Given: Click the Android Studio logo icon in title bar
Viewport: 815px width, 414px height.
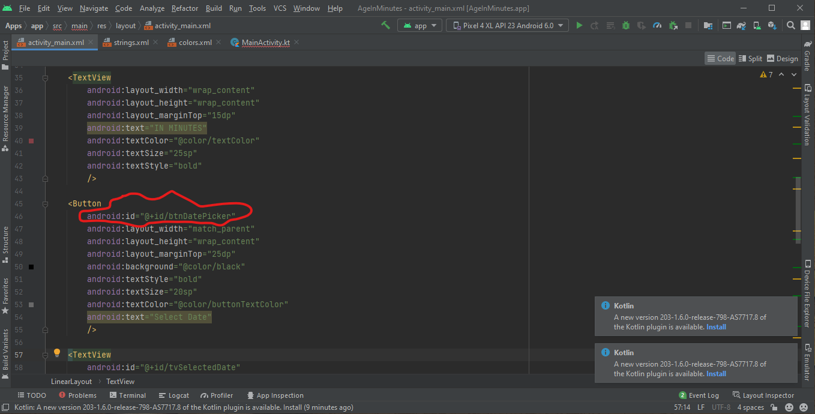Looking at the screenshot, I should tap(7, 8).
